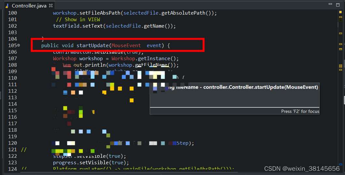Click line number 100 in the gutter
This screenshot has width=345, height=175.
tap(12, 13)
